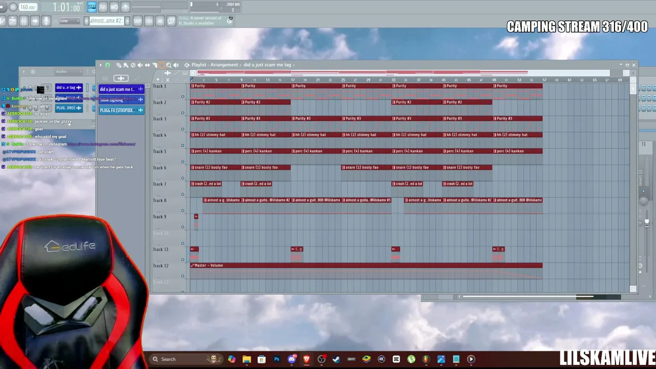Select the Playlist paint brush tool
The height and width of the screenshot is (369, 656).
126,65
